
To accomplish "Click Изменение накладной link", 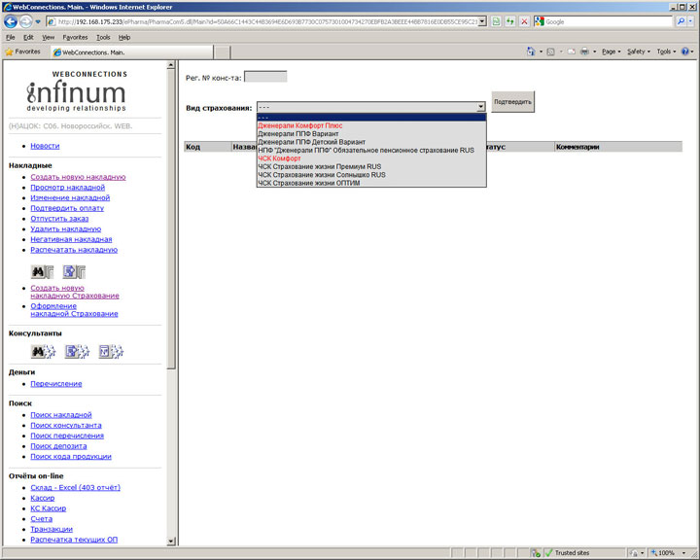I will tap(70, 197).
